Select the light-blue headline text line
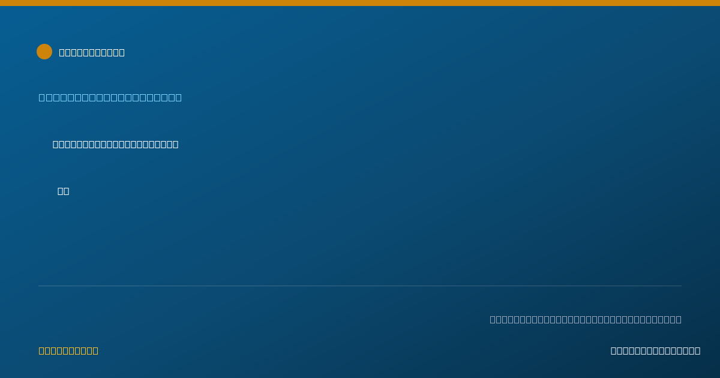 click(110, 97)
